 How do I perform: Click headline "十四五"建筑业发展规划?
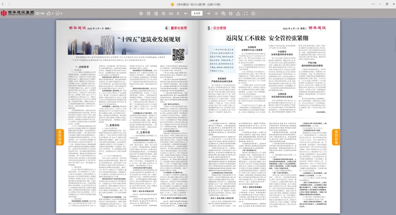click(148, 39)
